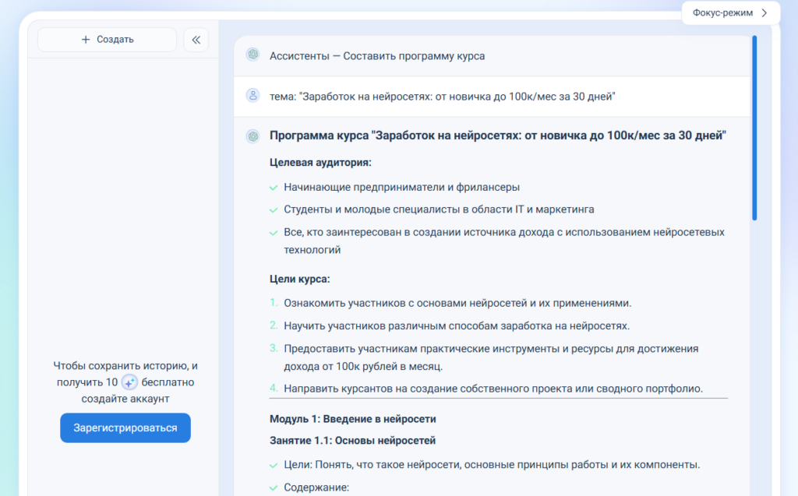Click Занятие 1.1: Основы нейросетей heading
798x496 pixels.
tap(353, 441)
